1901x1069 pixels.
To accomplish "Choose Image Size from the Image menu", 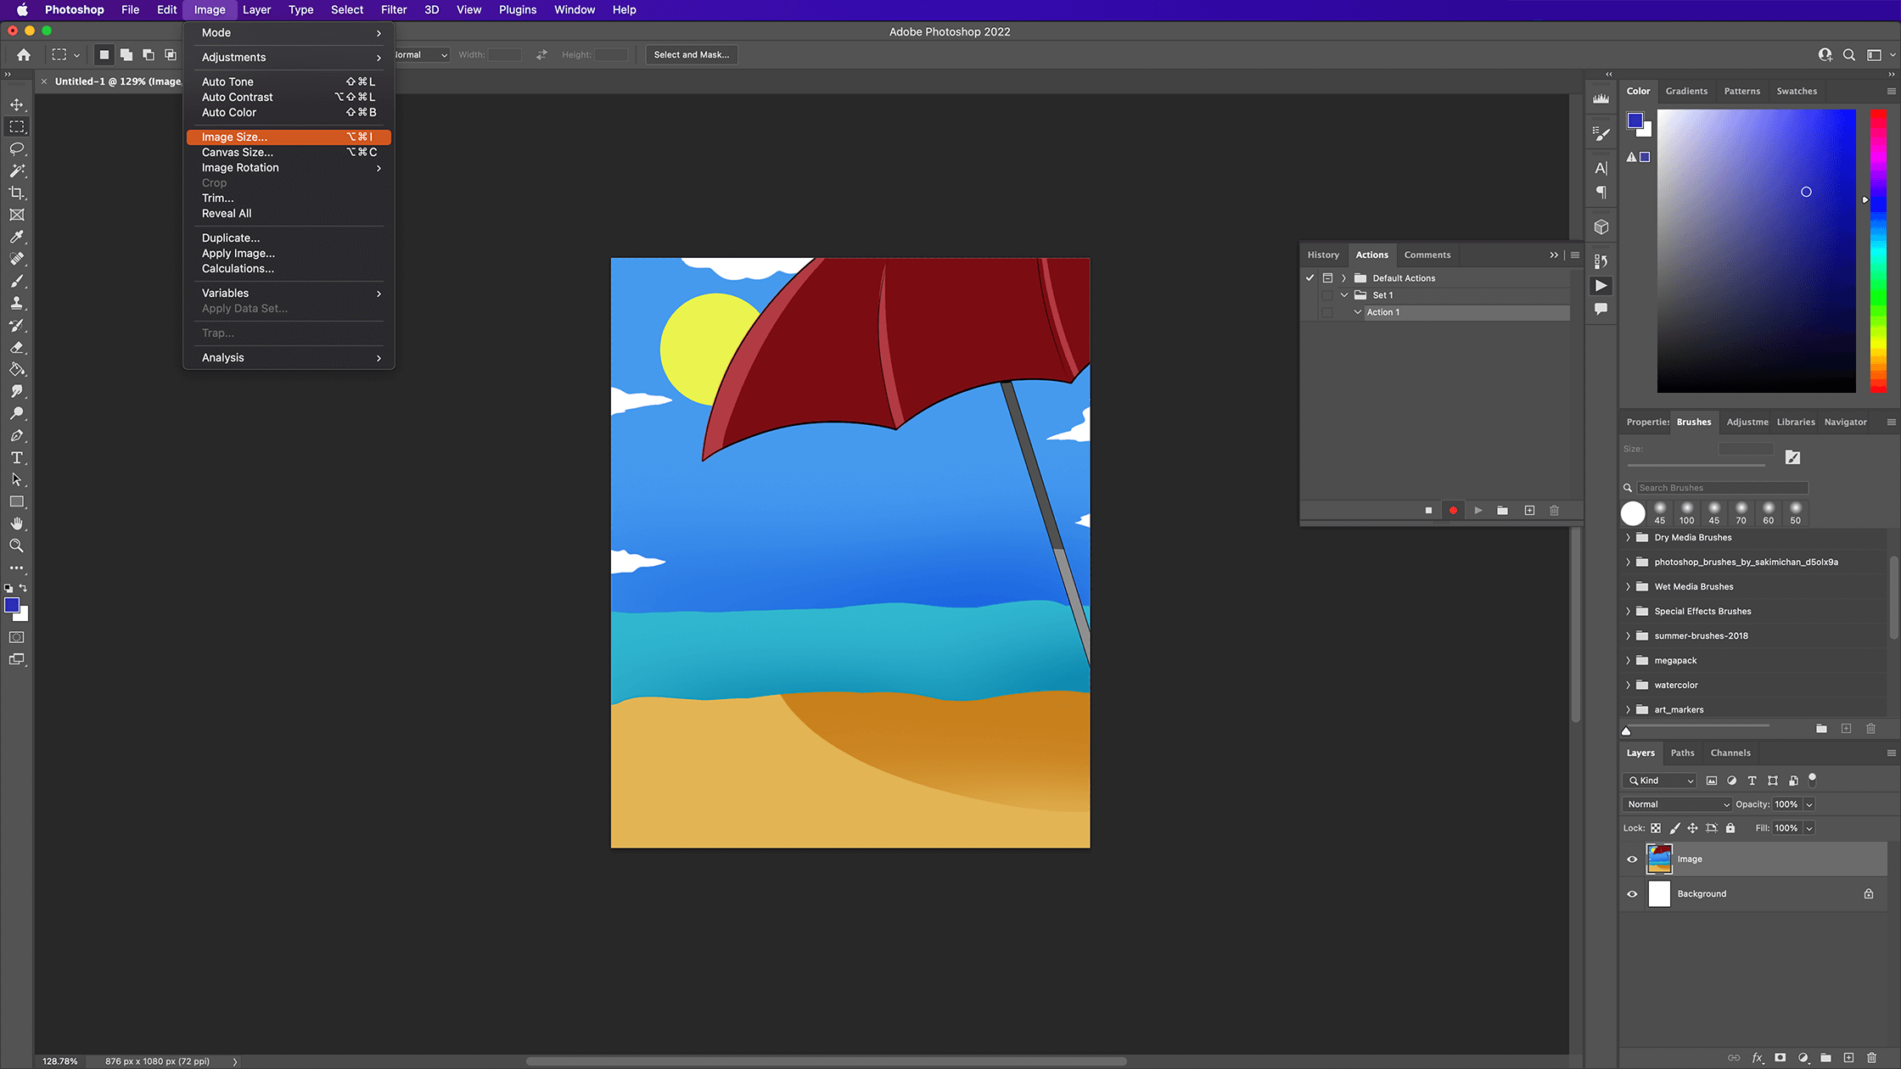I will coord(234,137).
